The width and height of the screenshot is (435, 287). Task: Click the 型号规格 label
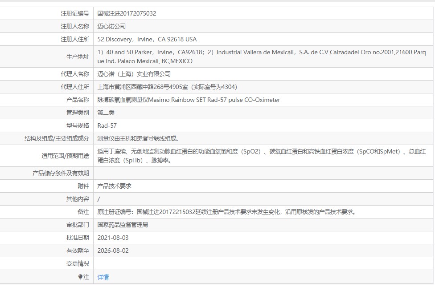pos(78,125)
